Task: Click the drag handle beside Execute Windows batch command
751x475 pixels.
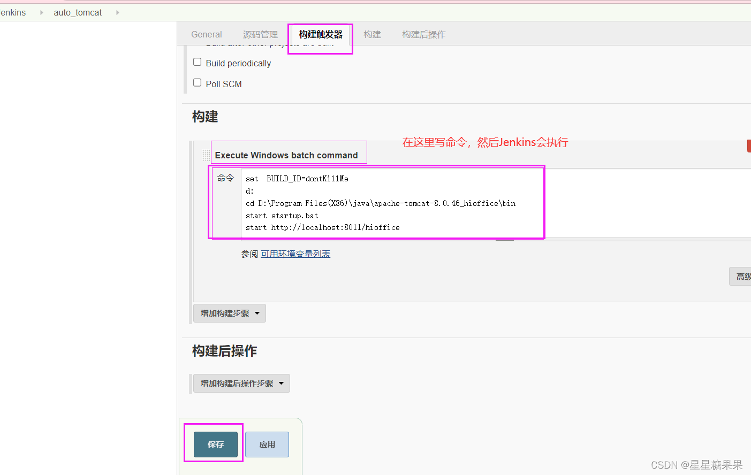Action: (206, 155)
